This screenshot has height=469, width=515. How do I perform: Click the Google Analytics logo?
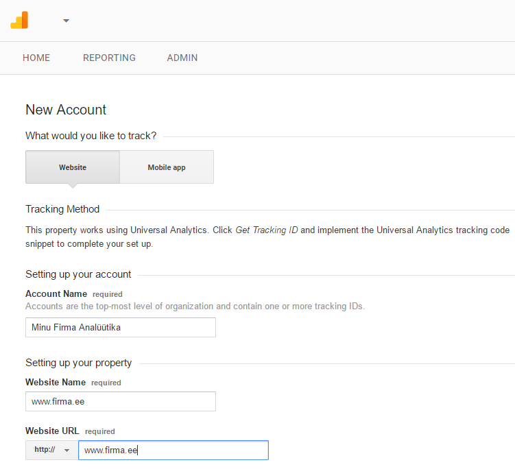pyautogui.click(x=19, y=20)
